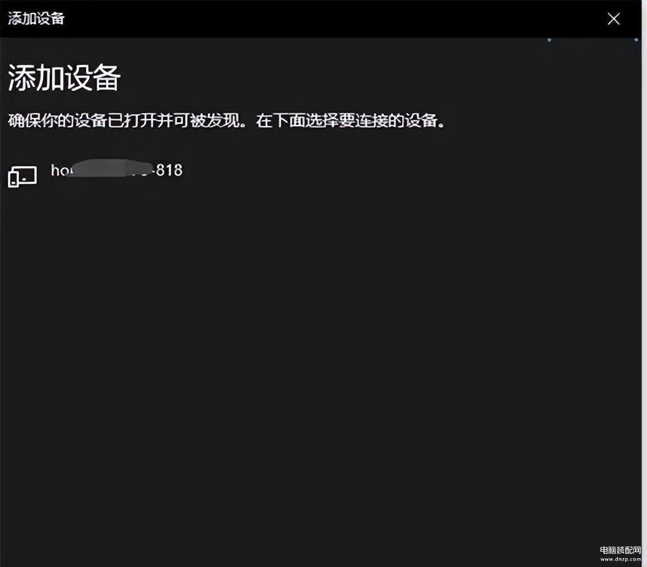Open the www.dnzp.com watermark link
This screenshot has height=567, width=647.
(x=620, y=560)
